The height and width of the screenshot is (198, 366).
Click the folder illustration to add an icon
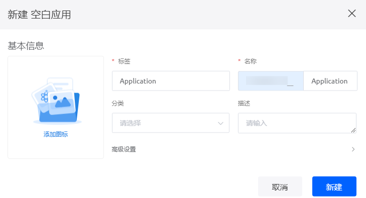click(56, 100)
